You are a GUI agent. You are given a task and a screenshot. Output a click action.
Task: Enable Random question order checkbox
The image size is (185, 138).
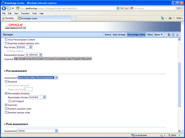pyautogui.click(x=6, y=109)
